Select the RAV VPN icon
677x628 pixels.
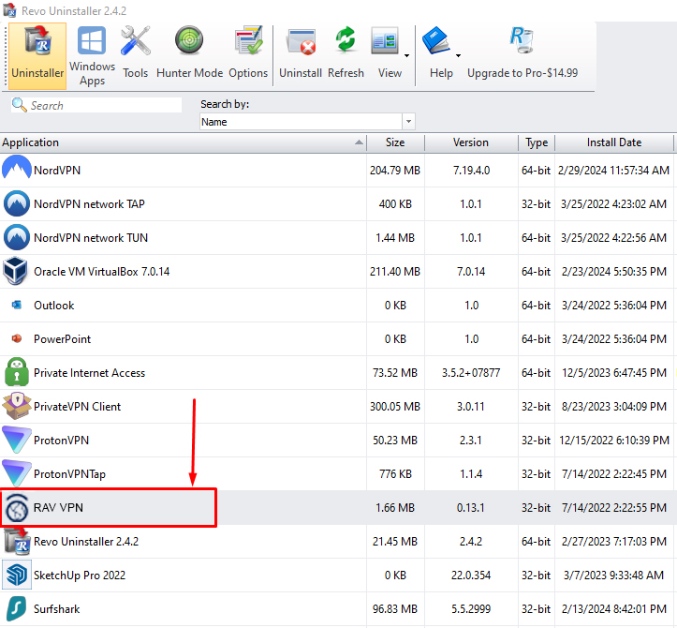click(x=17, y=508)
